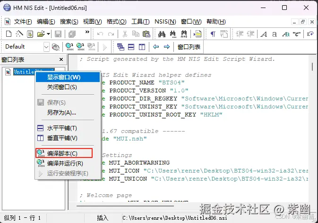Toggle word wrap icon
This screenshot has height=223, width=318.
click(x=310, y=34)
